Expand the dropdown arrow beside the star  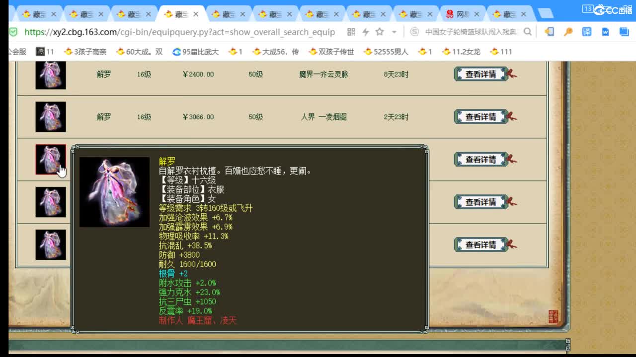click(394, 32)
